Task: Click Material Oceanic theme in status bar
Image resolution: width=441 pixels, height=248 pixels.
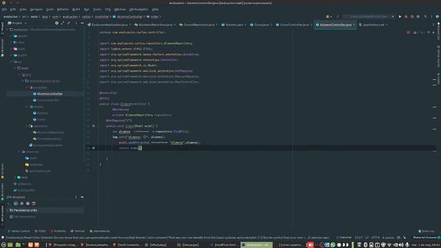Action: [424, 238]
